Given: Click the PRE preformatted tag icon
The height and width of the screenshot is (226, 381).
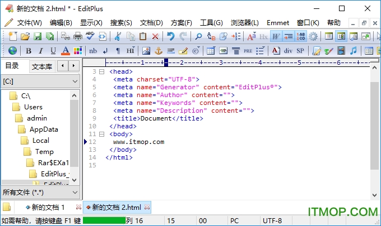Looking at the screenshot, I should (248, 51).
